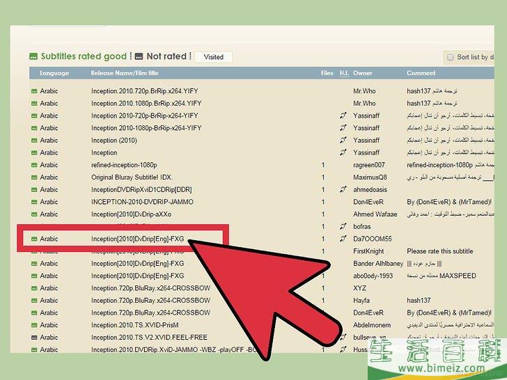Image resolution: width=507 pixels, height=380 pixels.
Task: Click rating icon of Inception.2010.TS.XVID-PrisM row
Action: tap(34, 325)
